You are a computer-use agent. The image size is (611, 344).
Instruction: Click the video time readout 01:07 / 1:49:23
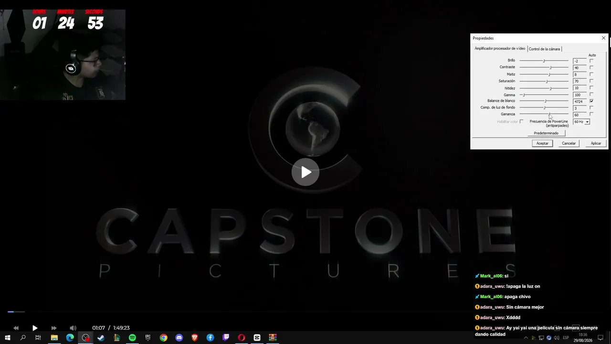111,328
